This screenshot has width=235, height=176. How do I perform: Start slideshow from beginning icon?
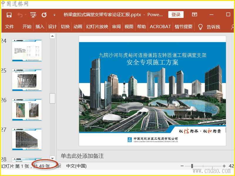(x=33, y=15)
